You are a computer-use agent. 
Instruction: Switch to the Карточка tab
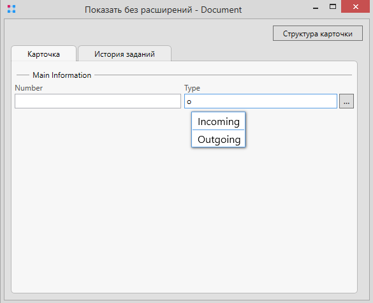pos(43,54)
